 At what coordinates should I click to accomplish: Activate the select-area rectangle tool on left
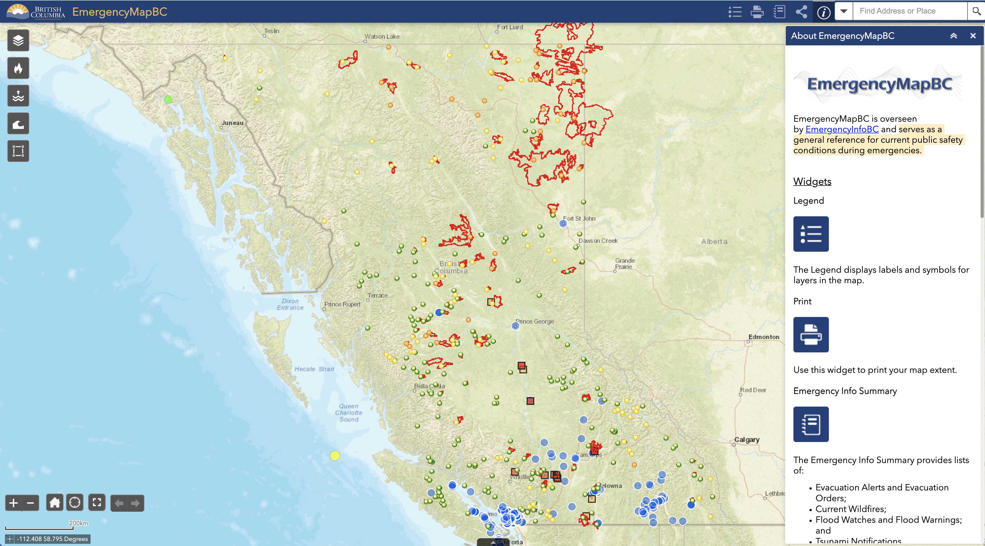point(18,151)
